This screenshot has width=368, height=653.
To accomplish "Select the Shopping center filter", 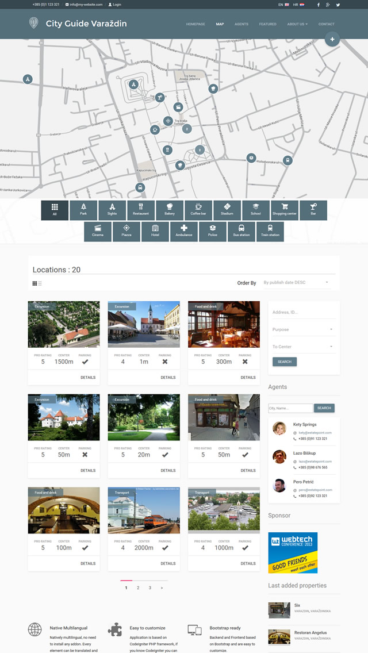I will pos(284,210).
